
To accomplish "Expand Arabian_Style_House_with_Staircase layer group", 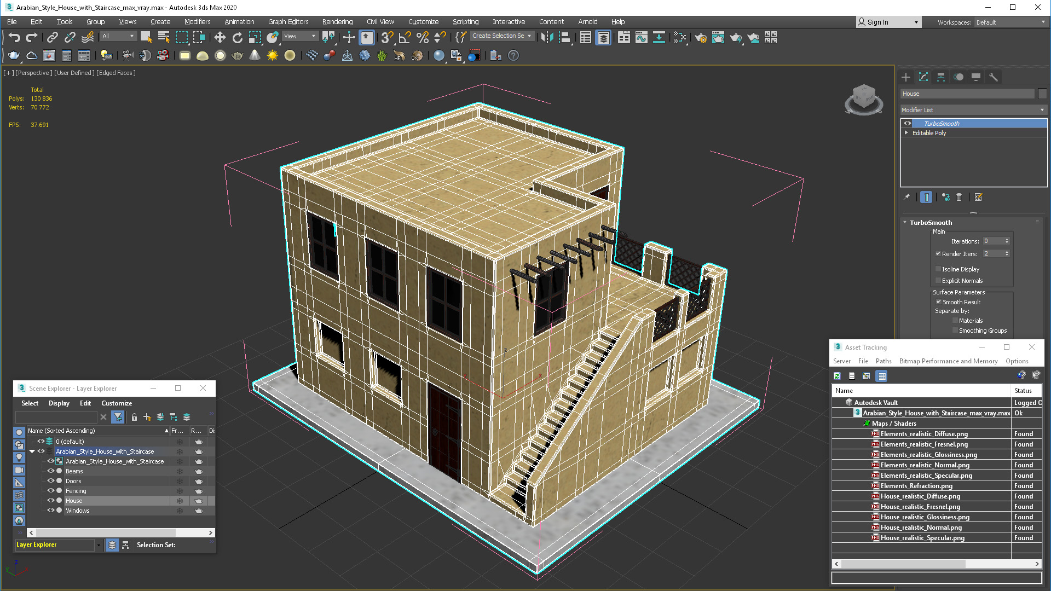I will [x=32, y=451].
